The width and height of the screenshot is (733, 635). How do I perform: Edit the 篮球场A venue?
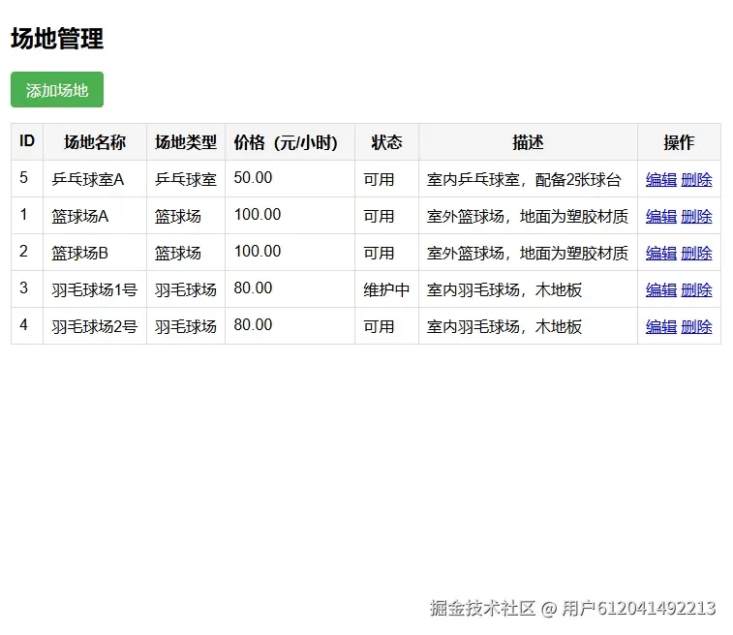[661, 216]
